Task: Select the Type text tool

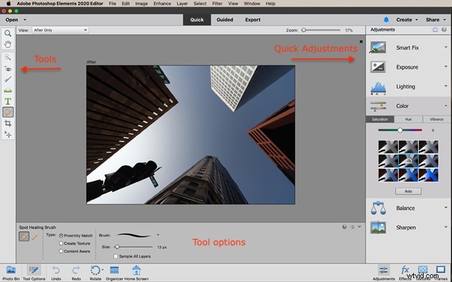Action: click(x=8, y=101)
